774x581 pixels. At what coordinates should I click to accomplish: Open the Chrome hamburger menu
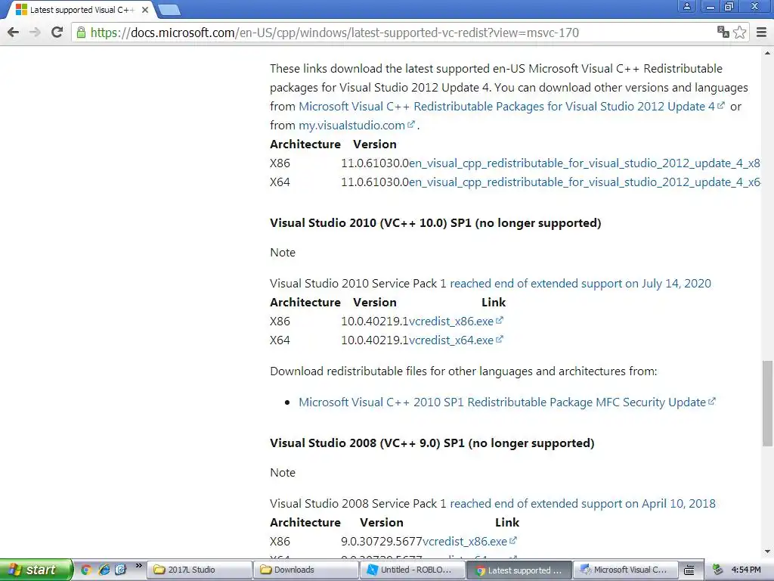click(x=762, y=33)
